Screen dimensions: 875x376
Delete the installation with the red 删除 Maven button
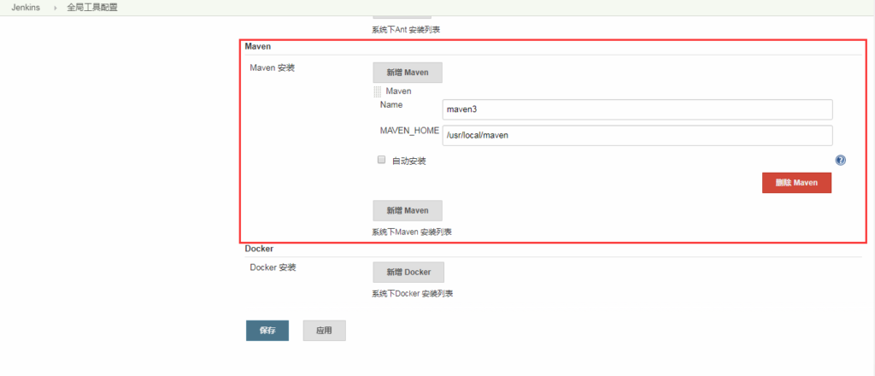point(796,183)
